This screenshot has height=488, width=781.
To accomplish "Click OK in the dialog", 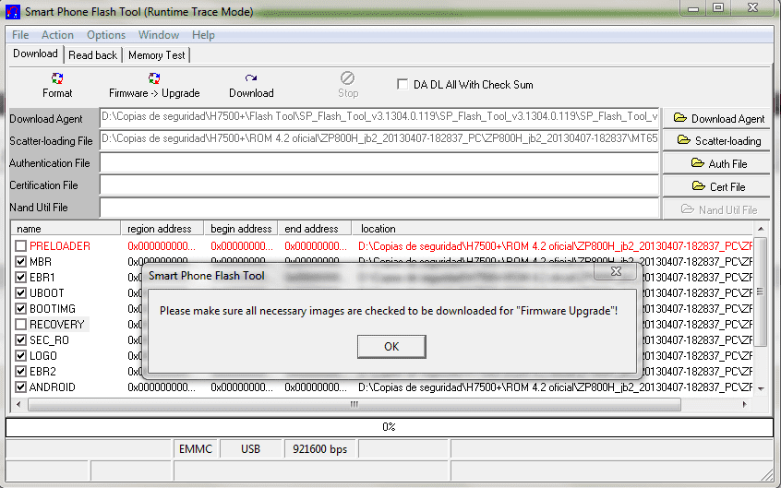I will click(391, 347).
